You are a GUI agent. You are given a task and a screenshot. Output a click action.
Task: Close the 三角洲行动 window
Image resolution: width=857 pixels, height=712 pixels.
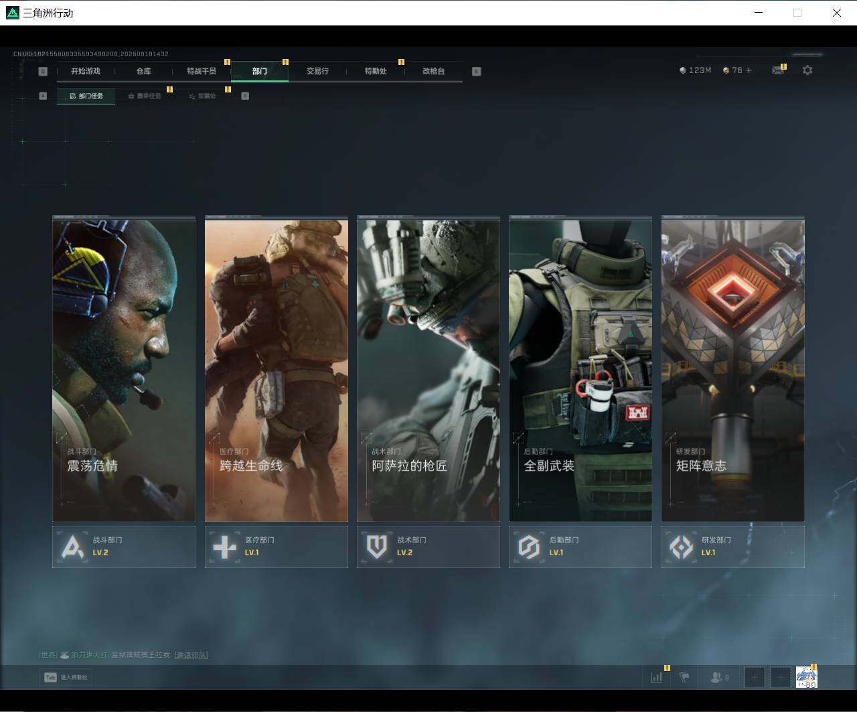point(837,13)
